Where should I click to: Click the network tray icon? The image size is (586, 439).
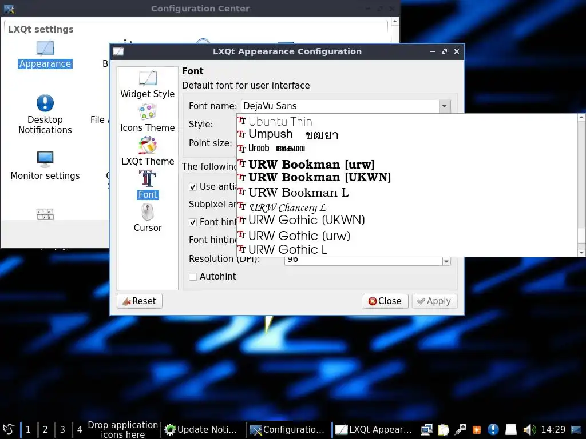click(426, 430)
